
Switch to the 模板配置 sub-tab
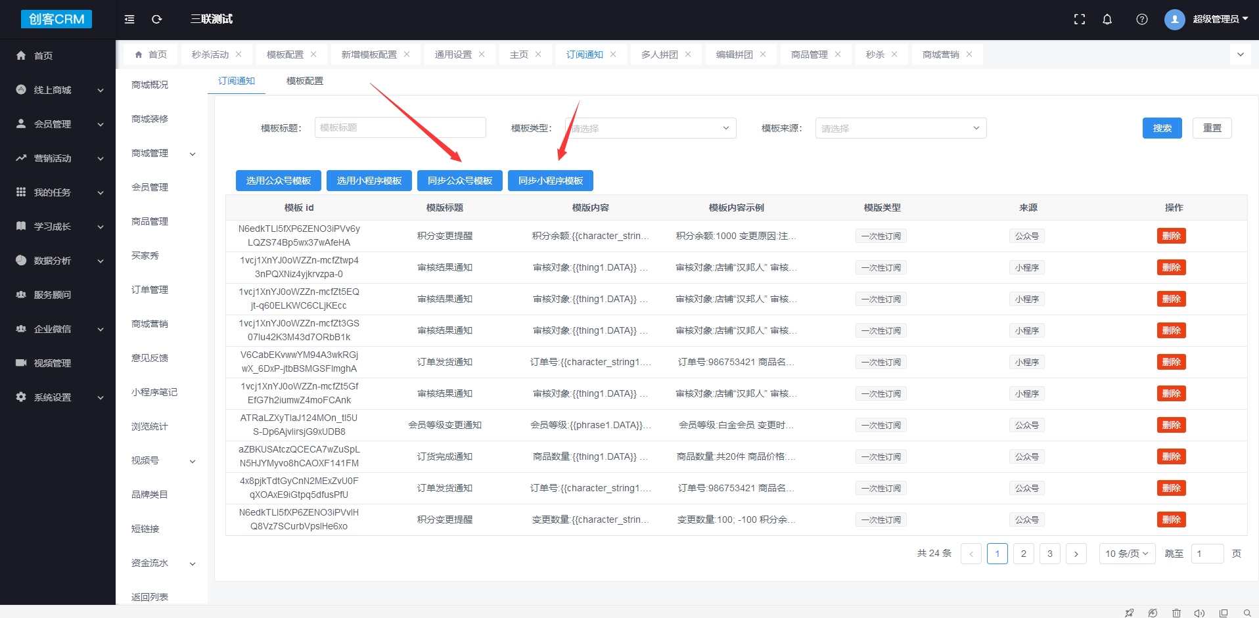[x=305, y=81]
